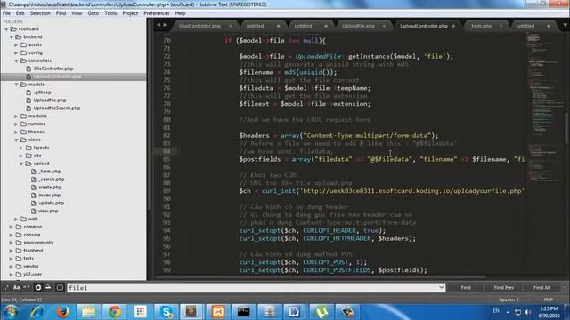Open the Edit menu
This screenshot has width=570, height=320.
point(20,13)
